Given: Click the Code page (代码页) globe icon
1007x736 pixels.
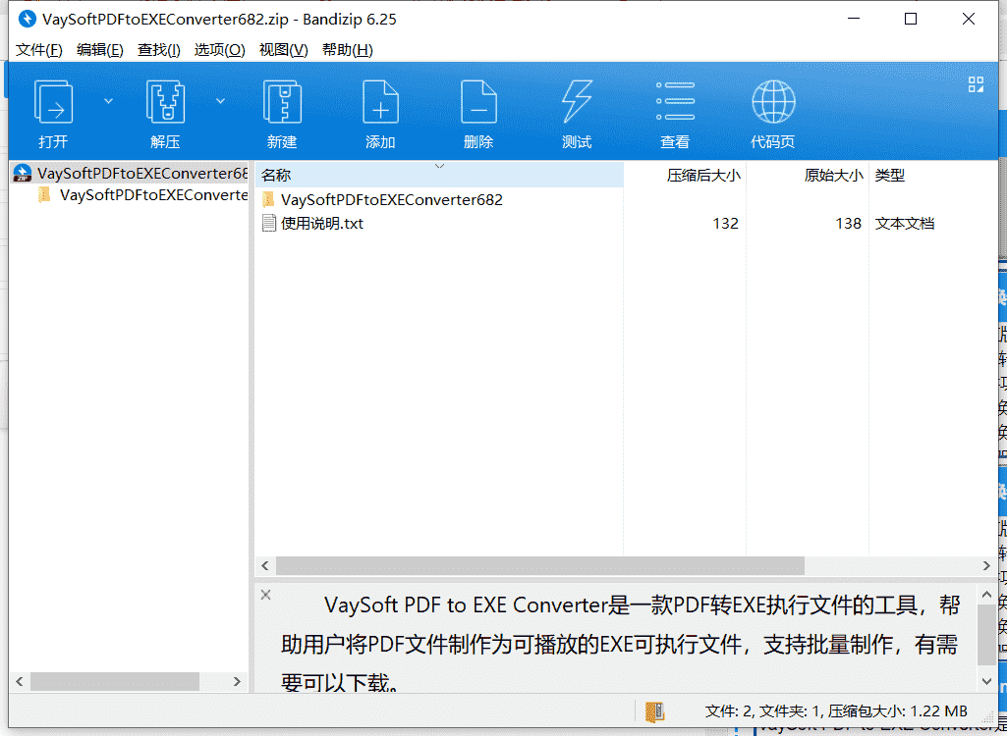Looking at the screenshot, I should click(773, 101).
